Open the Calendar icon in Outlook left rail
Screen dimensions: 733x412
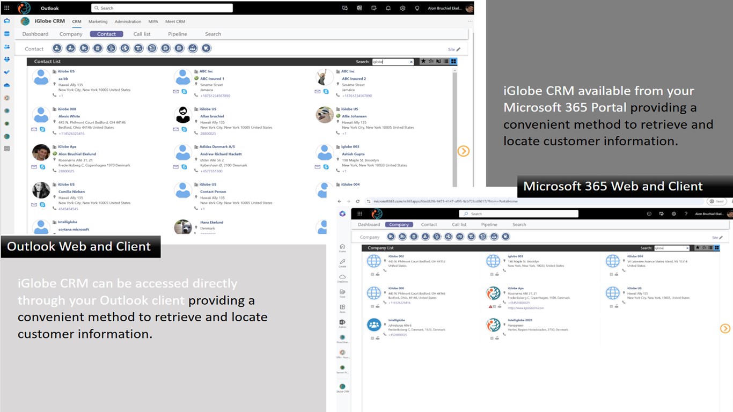[x=6, y=34]
